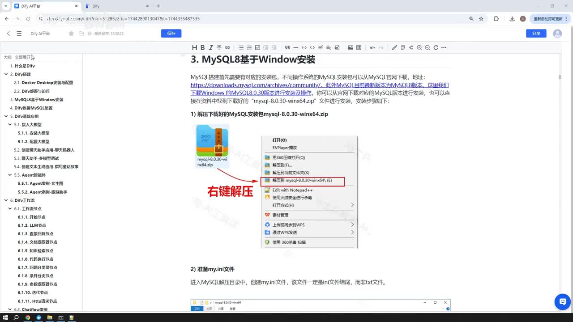Viewport: 573px width, 322px height.
Task: Insert inline code formatting
Action: [x=304, y=47]
